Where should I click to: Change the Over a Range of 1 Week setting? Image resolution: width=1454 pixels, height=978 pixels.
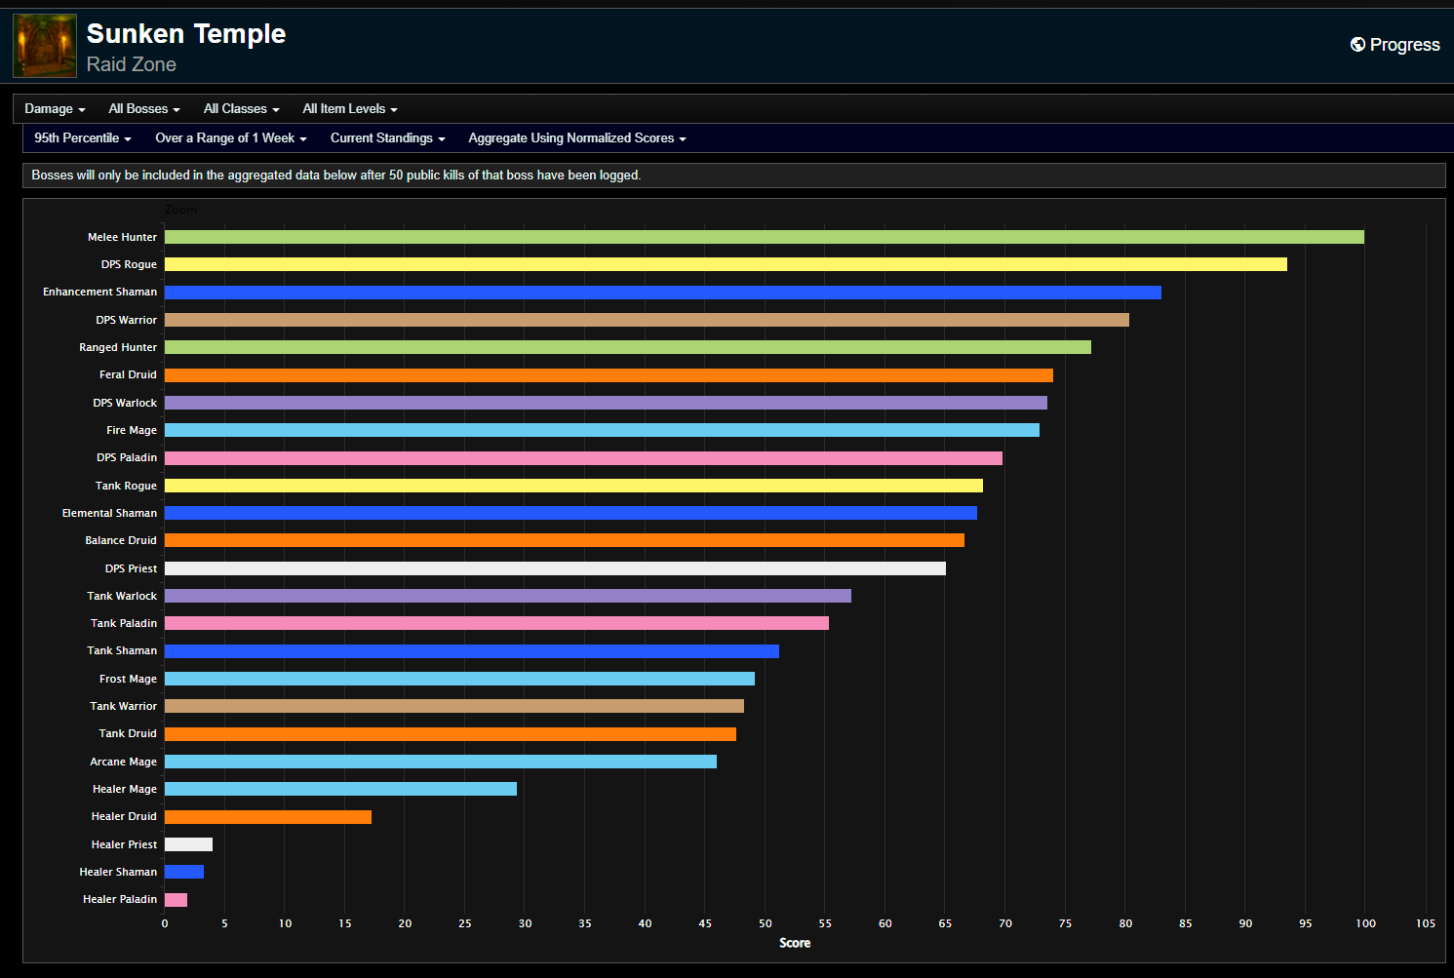[x=230, y=137]
